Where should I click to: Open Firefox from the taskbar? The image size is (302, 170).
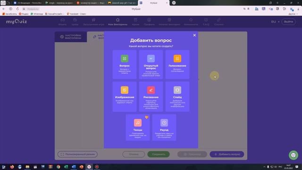pyautogui.click(x=12, y=167)
